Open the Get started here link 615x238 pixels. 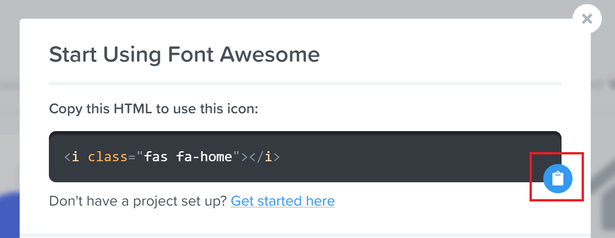click(x=283, y=201)
